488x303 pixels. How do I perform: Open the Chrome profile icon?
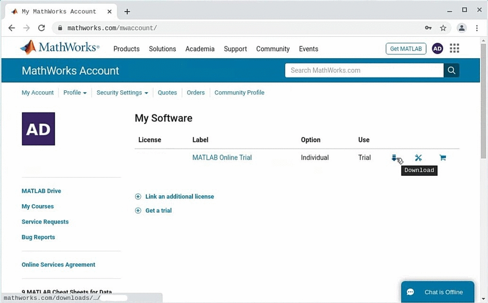point(462,28)
